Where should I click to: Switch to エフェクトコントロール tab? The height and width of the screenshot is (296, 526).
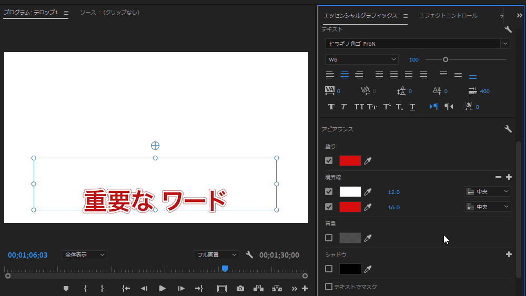(x=448, y=16)
